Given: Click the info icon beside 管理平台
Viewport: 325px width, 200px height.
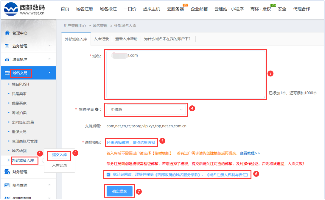Looking at the screenshot, I should click(97, 110).
